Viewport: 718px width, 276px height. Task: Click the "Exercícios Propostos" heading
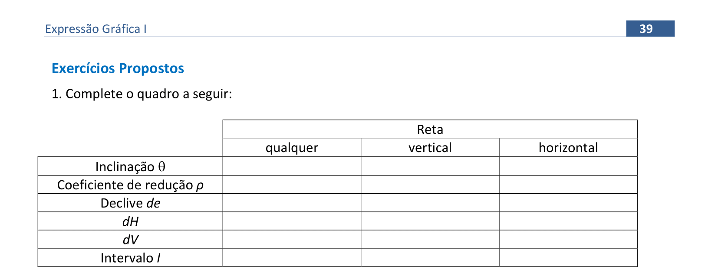(118, 68)
